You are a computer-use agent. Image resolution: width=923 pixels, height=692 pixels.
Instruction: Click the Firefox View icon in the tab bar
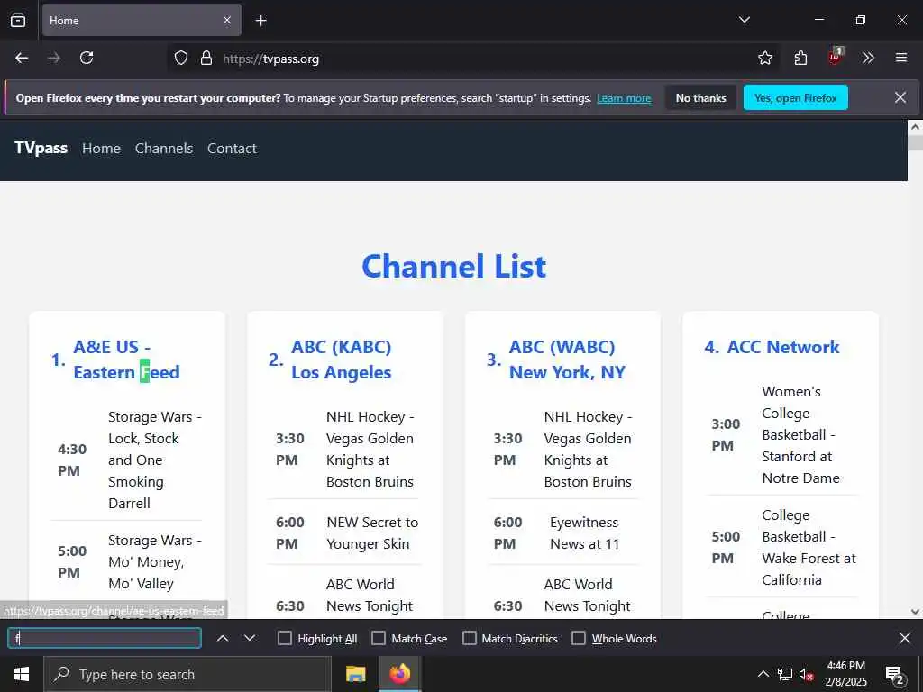[18, 20]
